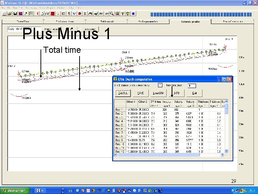
Task: Switch to the Profile parameters tab
Action: [148, 22]
